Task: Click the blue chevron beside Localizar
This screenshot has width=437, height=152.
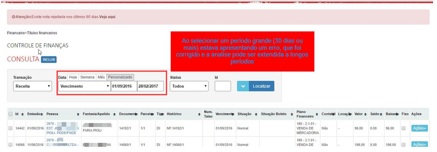Action: click(x=243, y=86)
